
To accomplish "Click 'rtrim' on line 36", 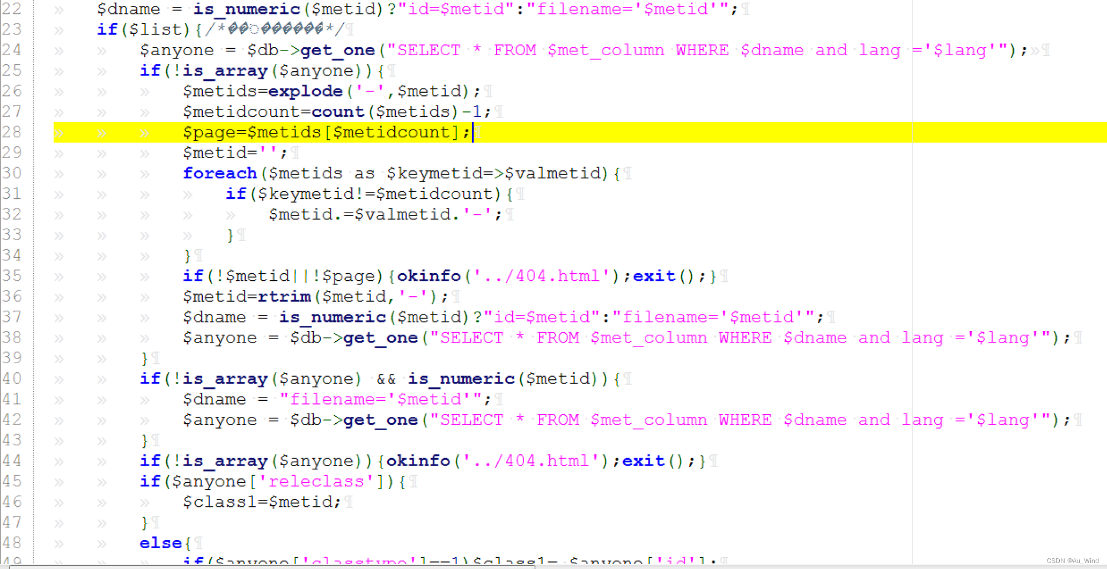I will point(284,296).
